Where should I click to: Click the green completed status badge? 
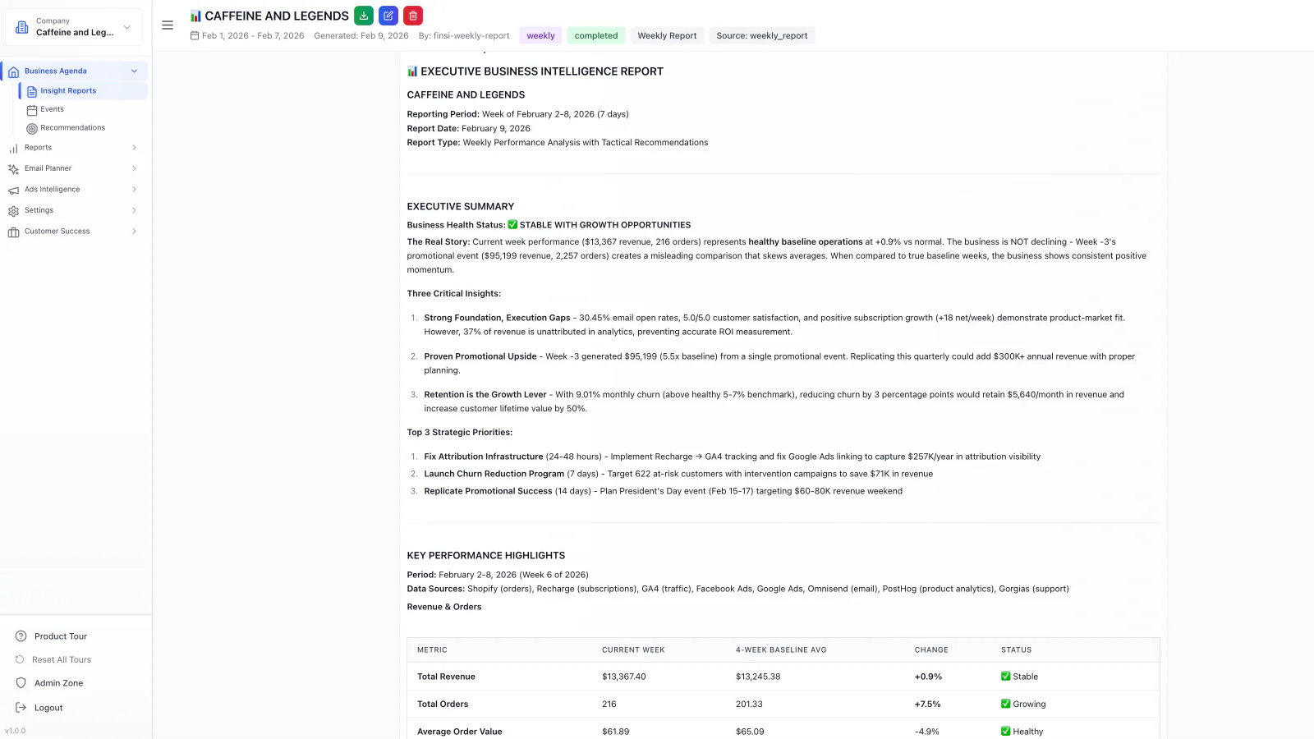point(596,35)
